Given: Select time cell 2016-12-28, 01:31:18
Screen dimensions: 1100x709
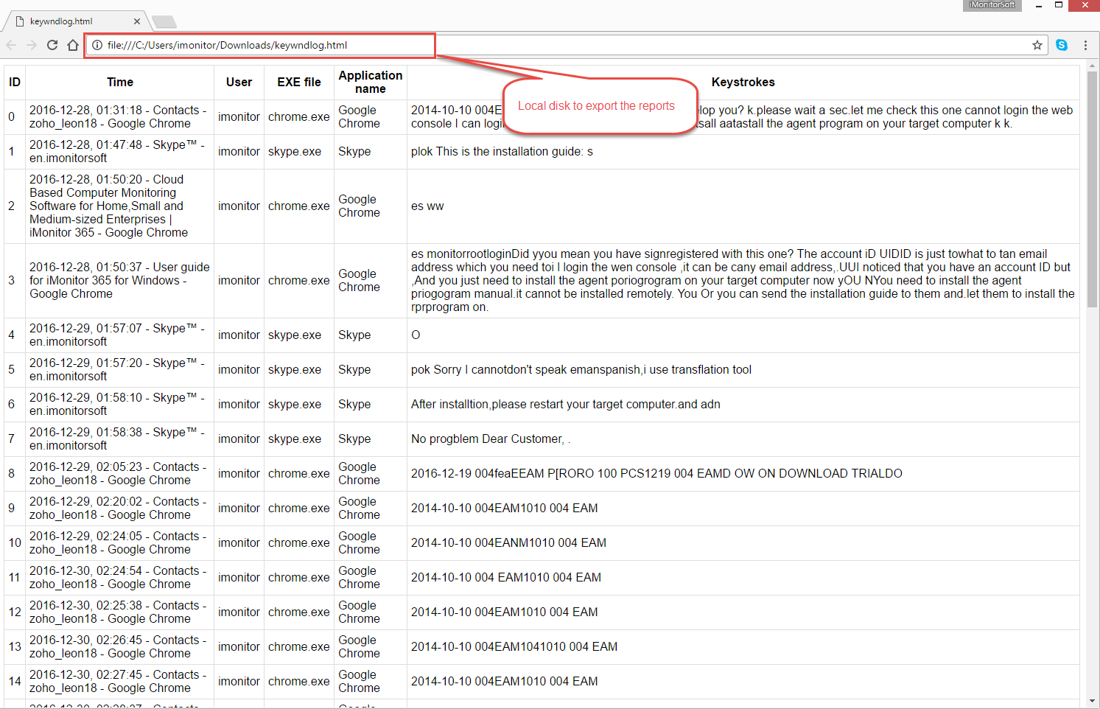Looking at the screenshot, I should (120, 116).
